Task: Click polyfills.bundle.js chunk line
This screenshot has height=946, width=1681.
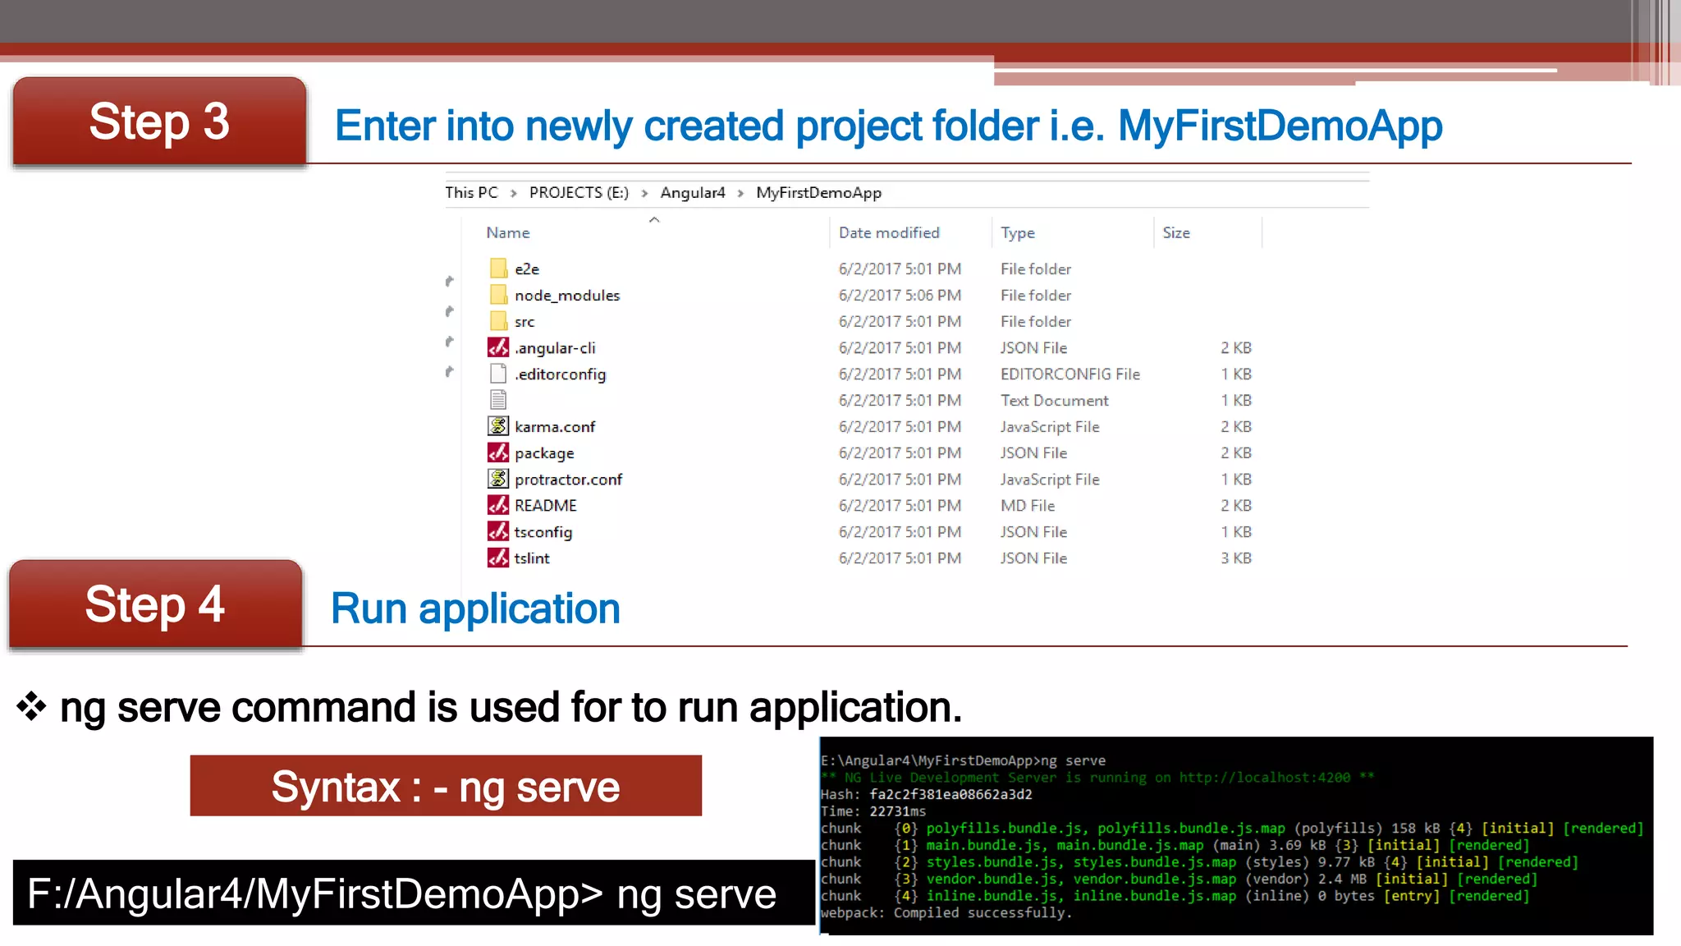Action: 1232,828
